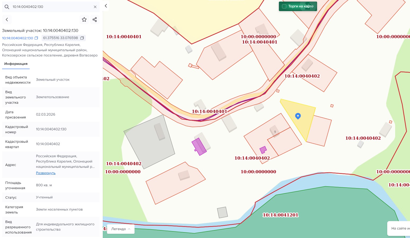410x238 pixels.
Task: Go back with the left arrow button
Action: pos(7,20)
